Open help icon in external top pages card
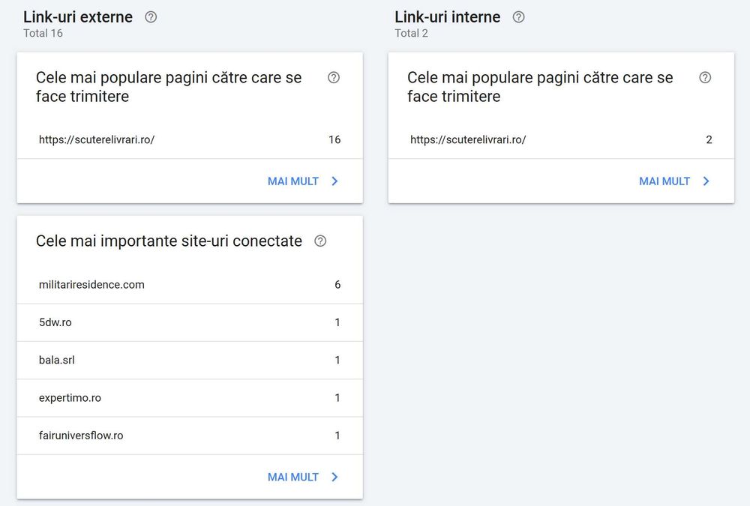 (334, 77)
